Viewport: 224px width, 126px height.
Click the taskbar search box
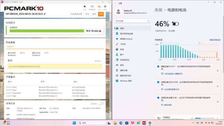tap(92, 123)
